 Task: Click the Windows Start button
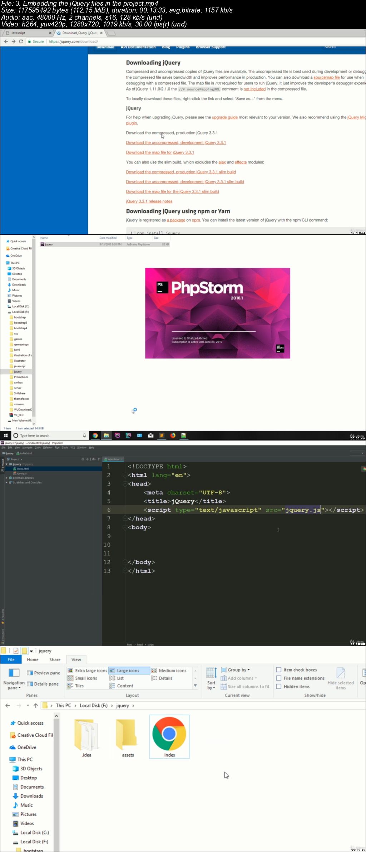tap(6, 435)
